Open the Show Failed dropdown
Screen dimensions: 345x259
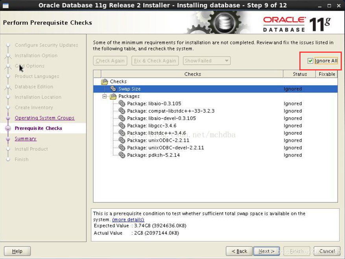click(207, 61)
